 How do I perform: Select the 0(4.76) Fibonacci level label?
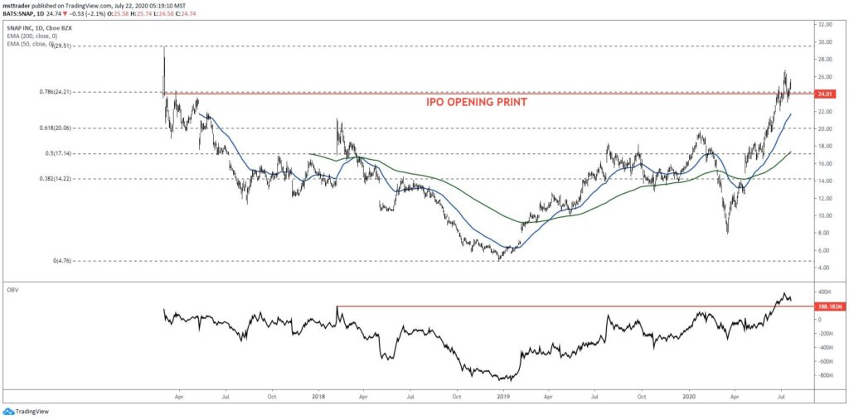(64, 260)
